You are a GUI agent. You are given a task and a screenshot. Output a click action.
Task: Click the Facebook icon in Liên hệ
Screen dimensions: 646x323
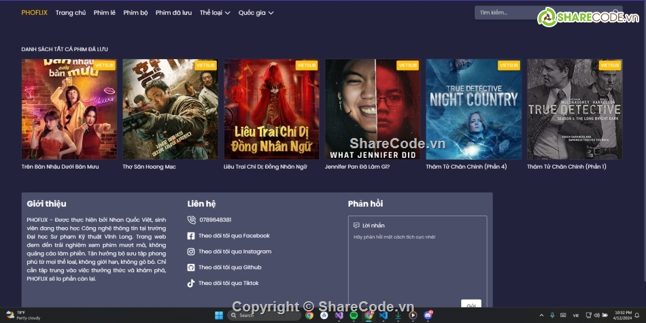click(x=191, y=236)
